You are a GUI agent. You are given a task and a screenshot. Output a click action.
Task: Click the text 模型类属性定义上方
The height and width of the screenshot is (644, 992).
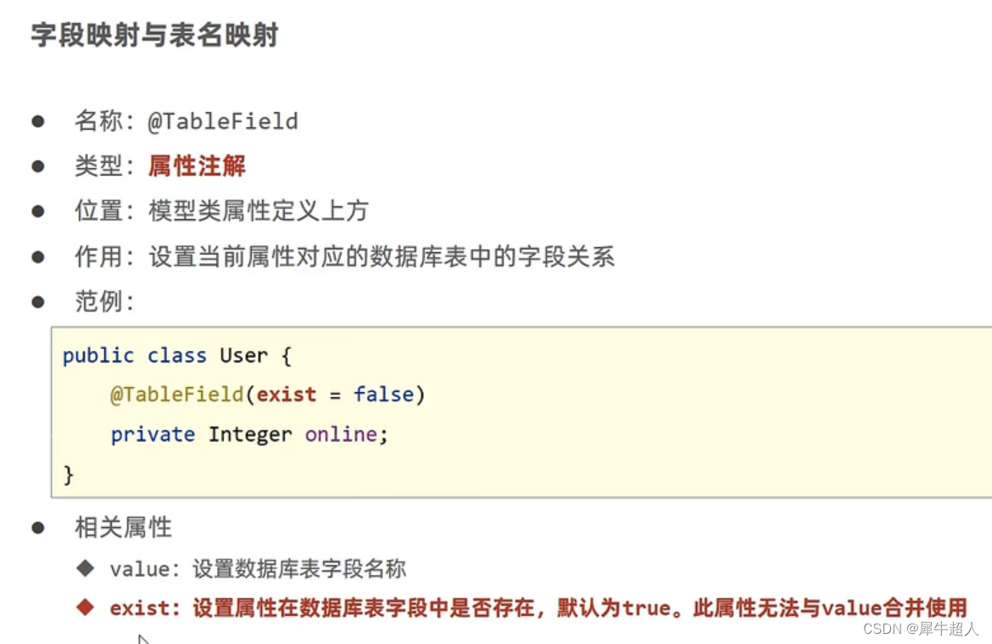point(259,211)
